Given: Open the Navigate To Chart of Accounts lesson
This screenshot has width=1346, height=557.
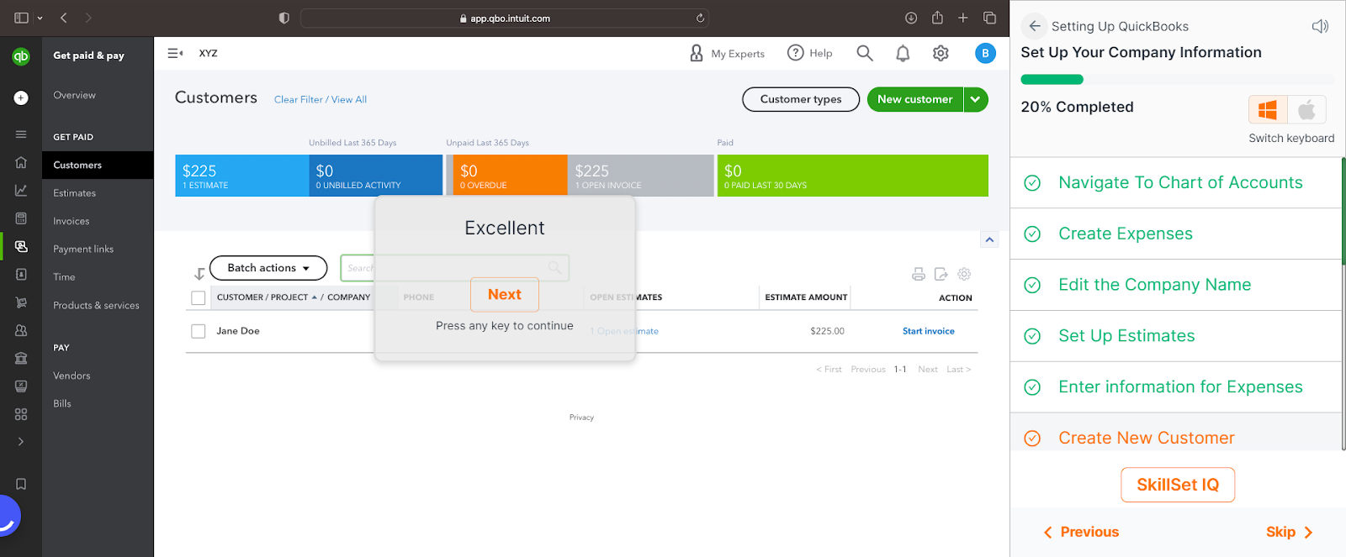Looking at the screenshot, I should 1176,182.
